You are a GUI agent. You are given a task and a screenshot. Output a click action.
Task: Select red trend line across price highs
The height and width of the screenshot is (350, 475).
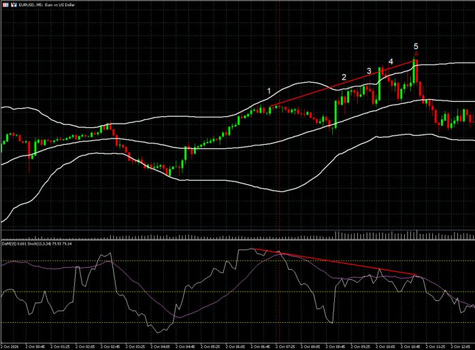click(x=342, y=84)
